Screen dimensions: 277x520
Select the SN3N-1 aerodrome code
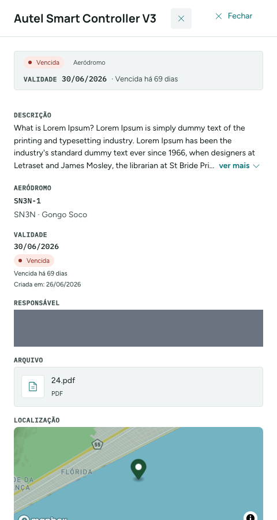pos(27,200)
